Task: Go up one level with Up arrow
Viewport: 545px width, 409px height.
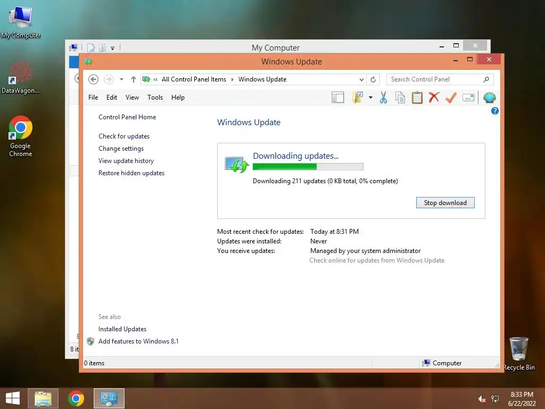Action: 134,79
